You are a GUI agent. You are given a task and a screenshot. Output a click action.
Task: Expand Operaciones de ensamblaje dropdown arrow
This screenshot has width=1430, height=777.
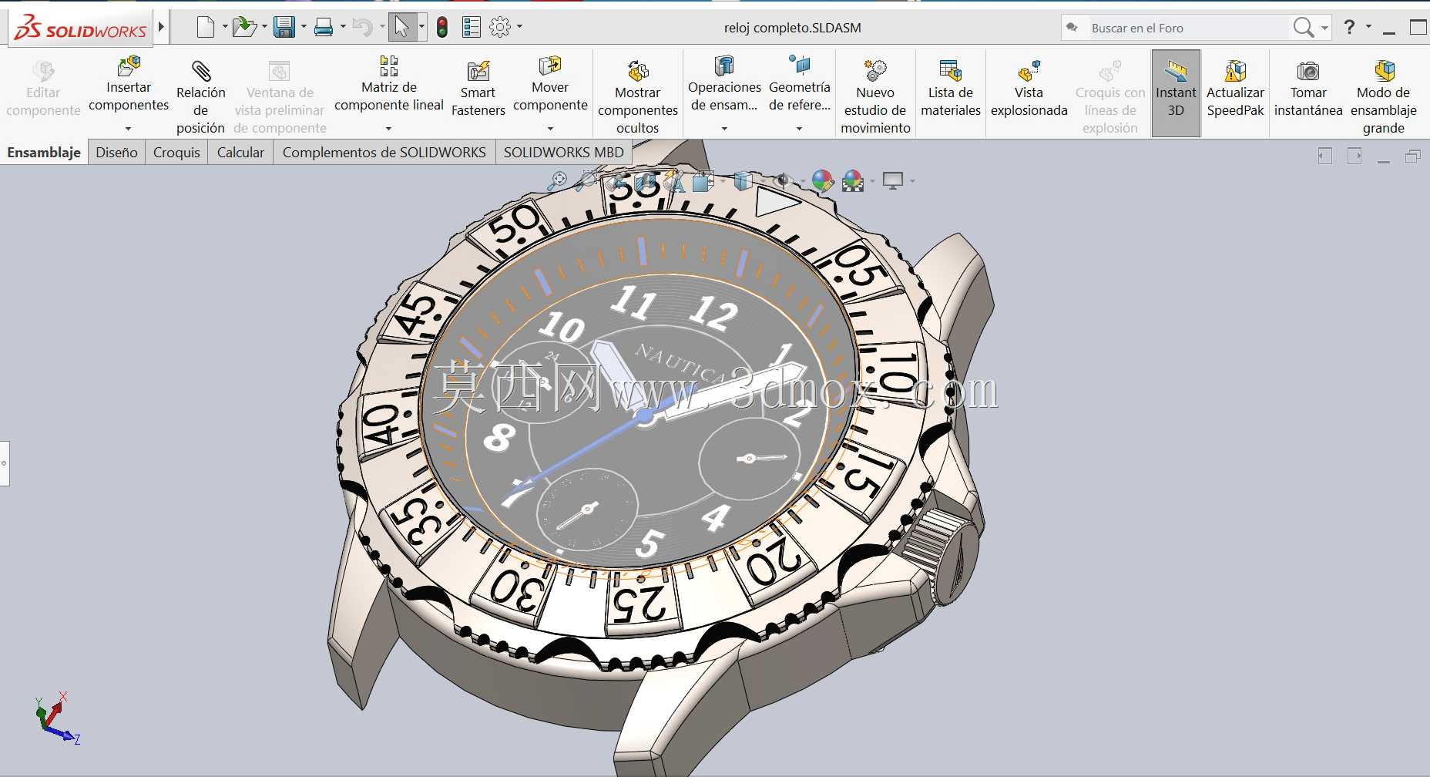(x=724, y=129)
